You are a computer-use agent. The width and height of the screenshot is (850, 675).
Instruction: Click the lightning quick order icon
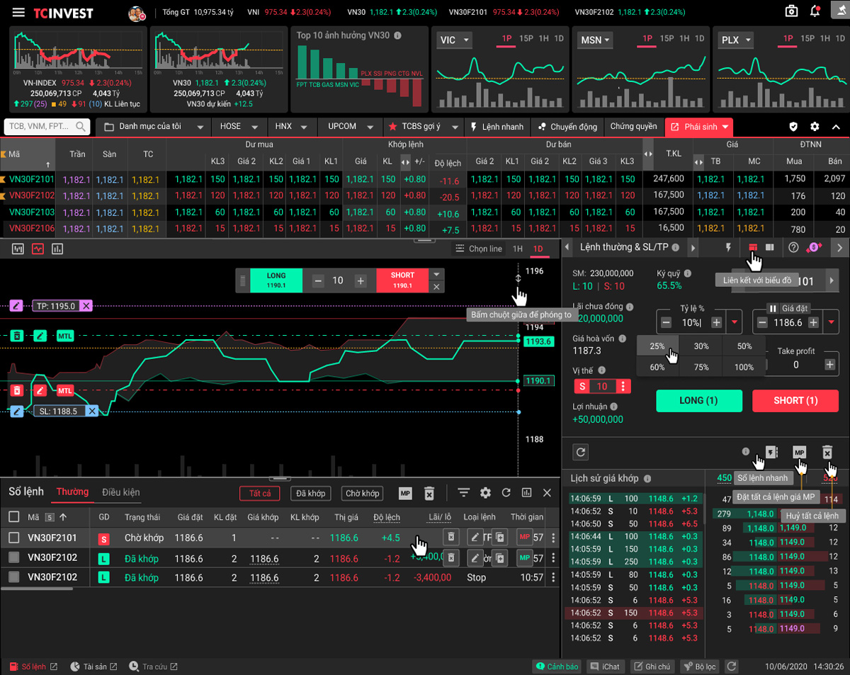click(x=727, y=247)
